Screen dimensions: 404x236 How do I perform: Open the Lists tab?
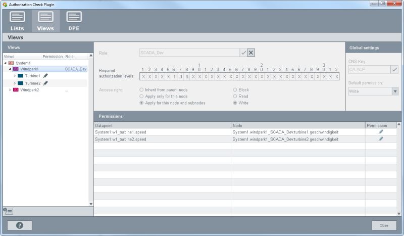[x=17, y=21]
